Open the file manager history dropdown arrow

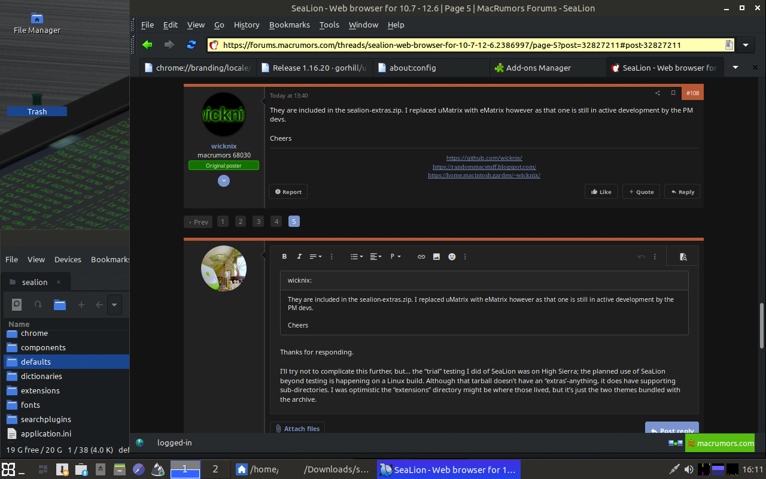point(114,305)
